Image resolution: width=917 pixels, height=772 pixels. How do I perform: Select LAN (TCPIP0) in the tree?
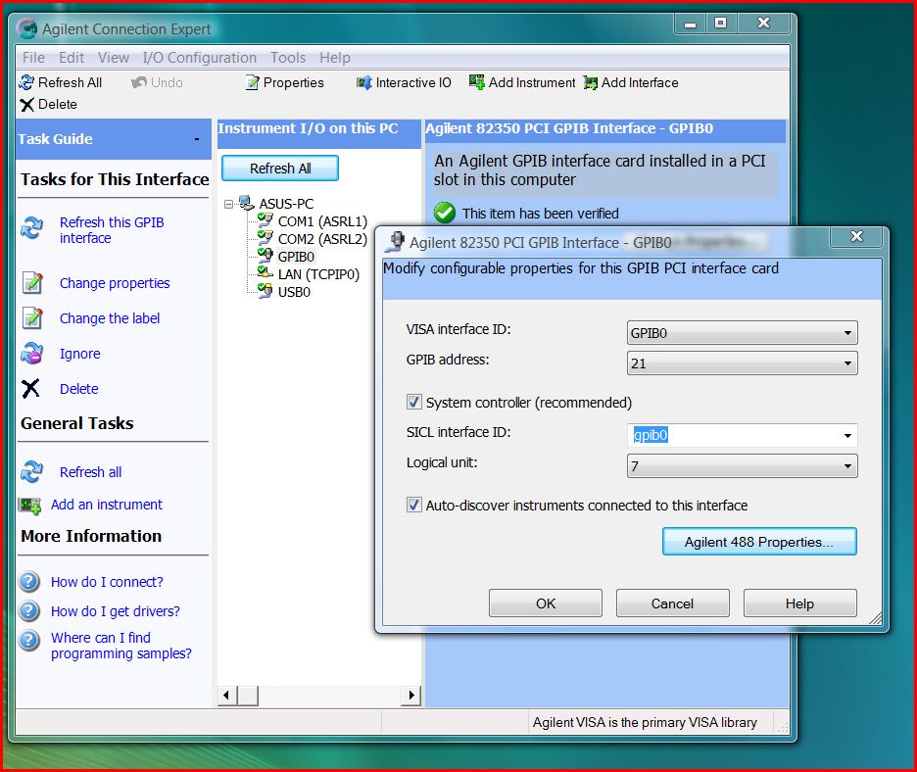pyautogui.click(x=318, y=274)
